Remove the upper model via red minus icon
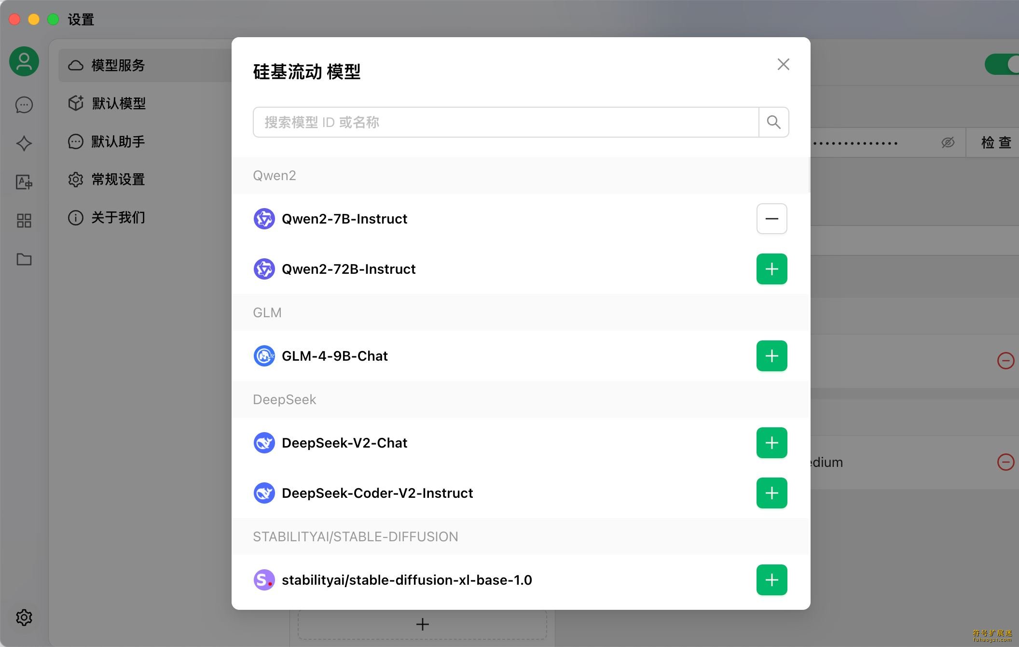The width and height of the screenshot is (1019, 647). click(1005, 361)
